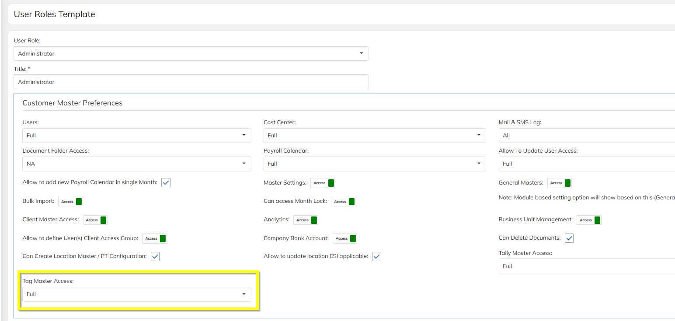This screenshot has height=321, width=675.
Task: Expand the Payroll Calendar dropdown
Action: pyautogui.click(x=374, y=164)
